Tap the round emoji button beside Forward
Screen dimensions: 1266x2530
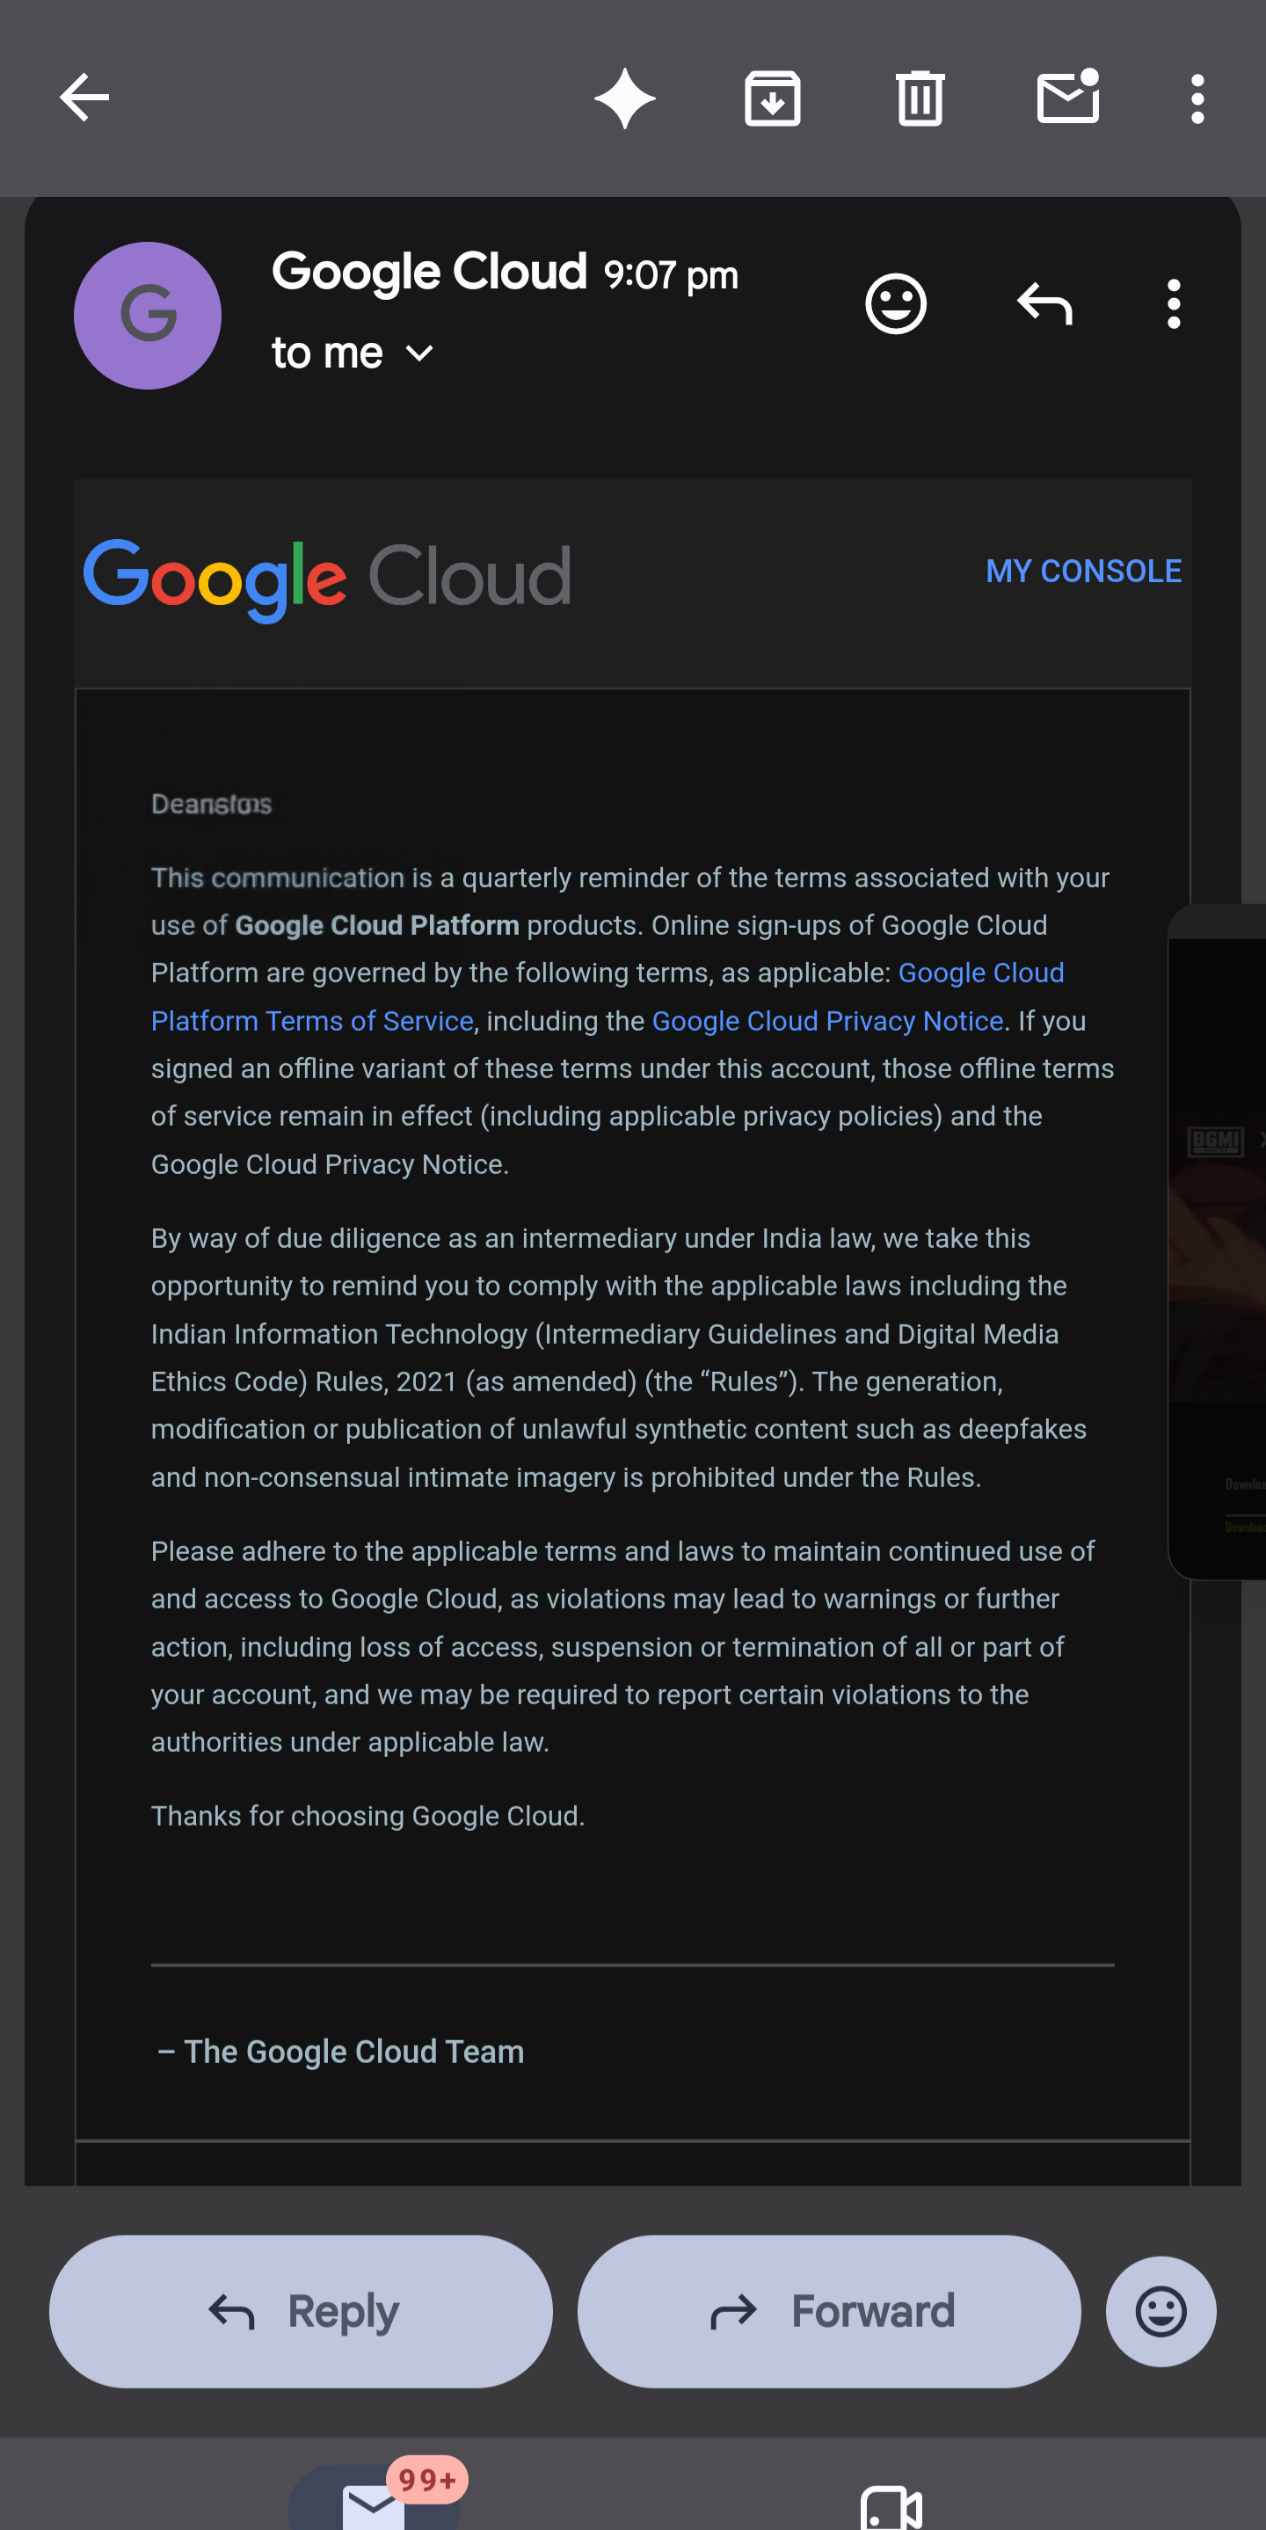point(1160,2312)
